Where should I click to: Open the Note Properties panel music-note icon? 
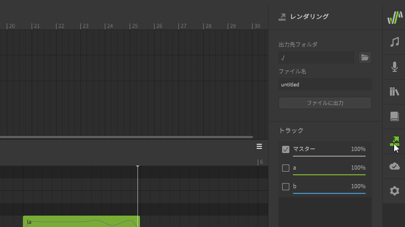click(x=394, y=42)
